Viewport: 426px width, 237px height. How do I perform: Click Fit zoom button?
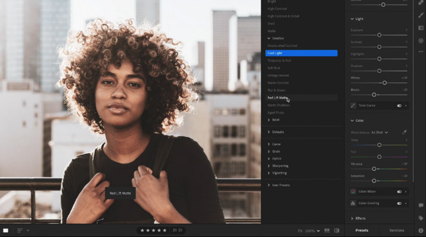coord(300,231)
